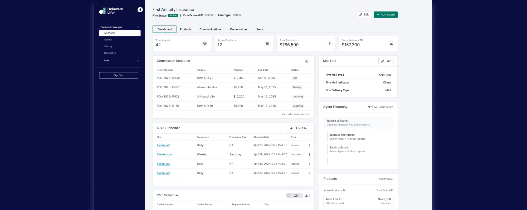Viewport: 527px width, 210px height.
Task: Open the Term Life 20 product card
Action: coord(358,201)
